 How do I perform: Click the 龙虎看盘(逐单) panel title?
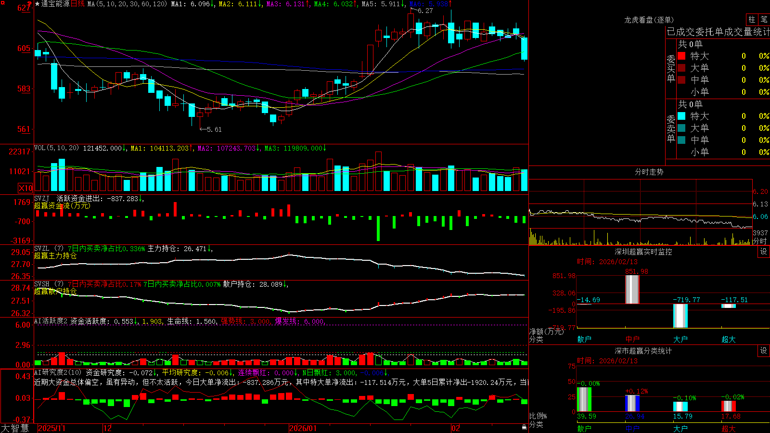click(649, 20)
